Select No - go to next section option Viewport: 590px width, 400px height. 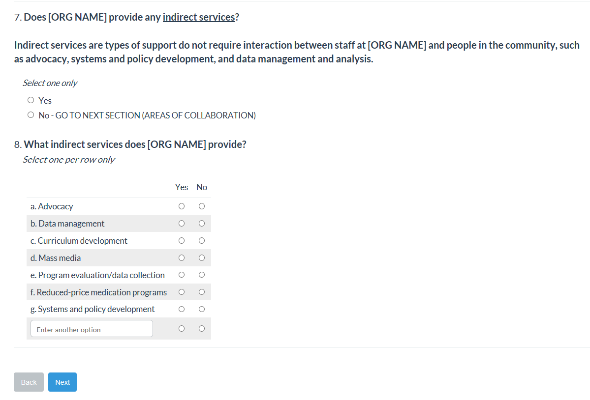[x=31, y=115]
